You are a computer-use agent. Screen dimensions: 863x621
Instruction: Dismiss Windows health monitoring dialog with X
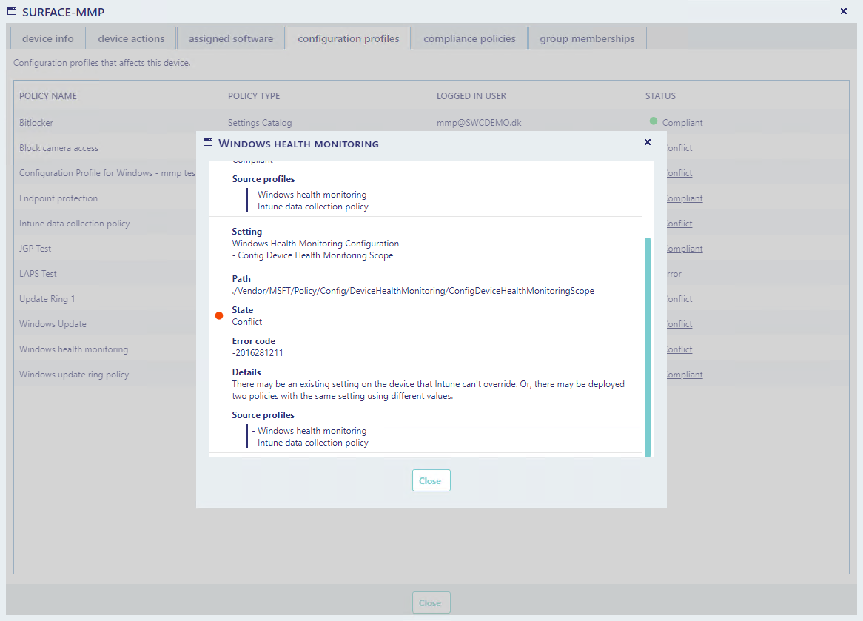tap(648, 142)
